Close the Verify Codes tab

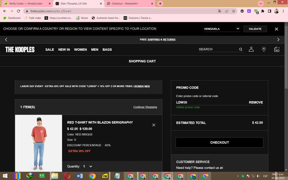[x=49, y=4]
